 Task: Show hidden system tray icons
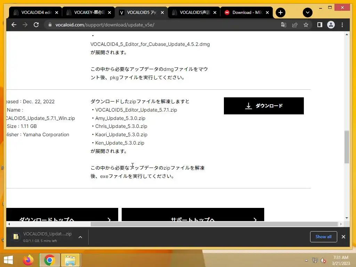(x=306, y=260)
